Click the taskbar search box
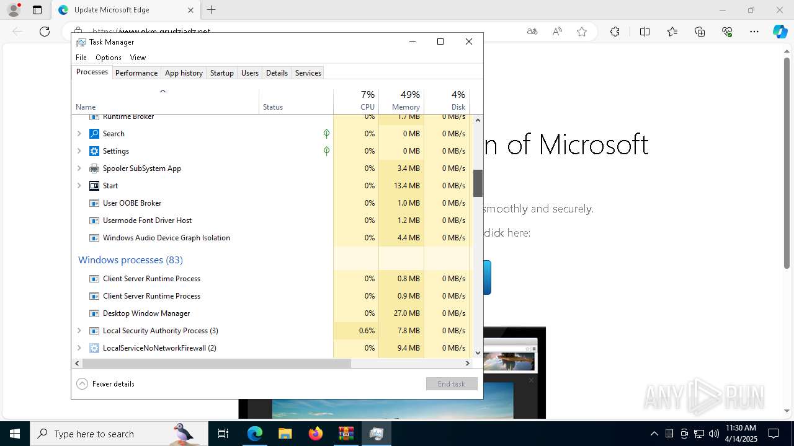Screen dimensions: 794x446 coord(119,434)
